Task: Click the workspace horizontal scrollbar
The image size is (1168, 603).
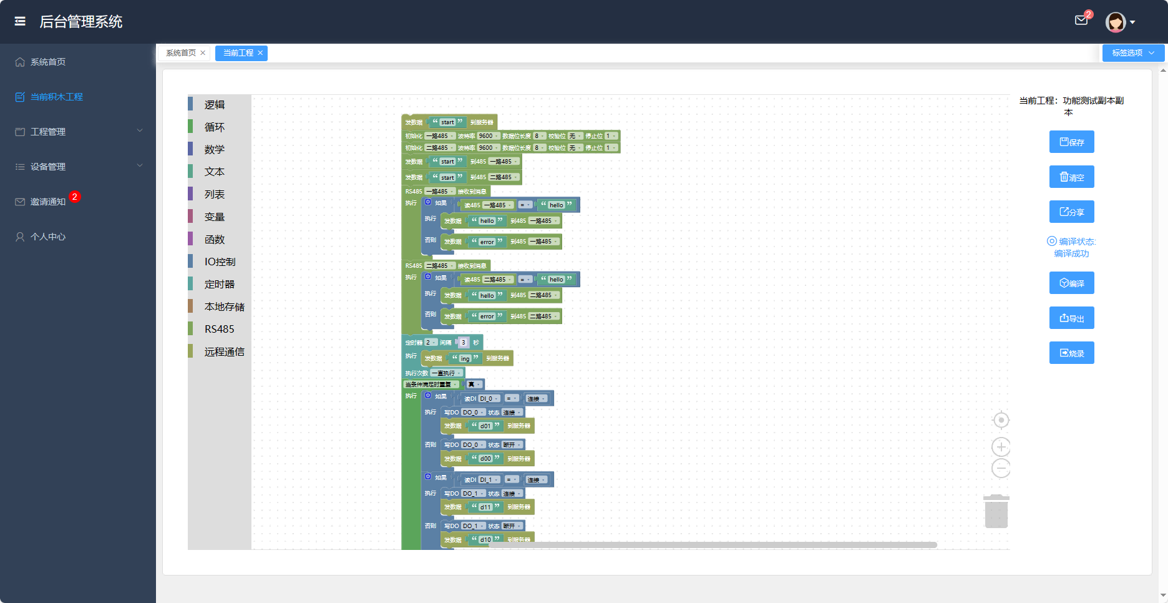Action: coord(712,545)
